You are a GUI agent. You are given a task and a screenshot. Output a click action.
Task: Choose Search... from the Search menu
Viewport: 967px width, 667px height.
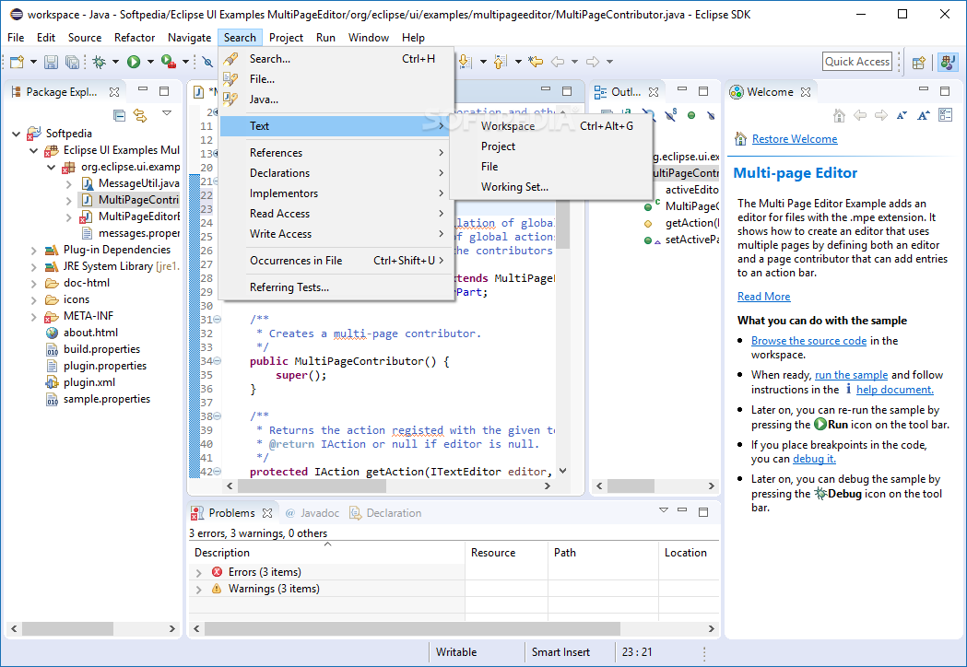coord(336,59)
